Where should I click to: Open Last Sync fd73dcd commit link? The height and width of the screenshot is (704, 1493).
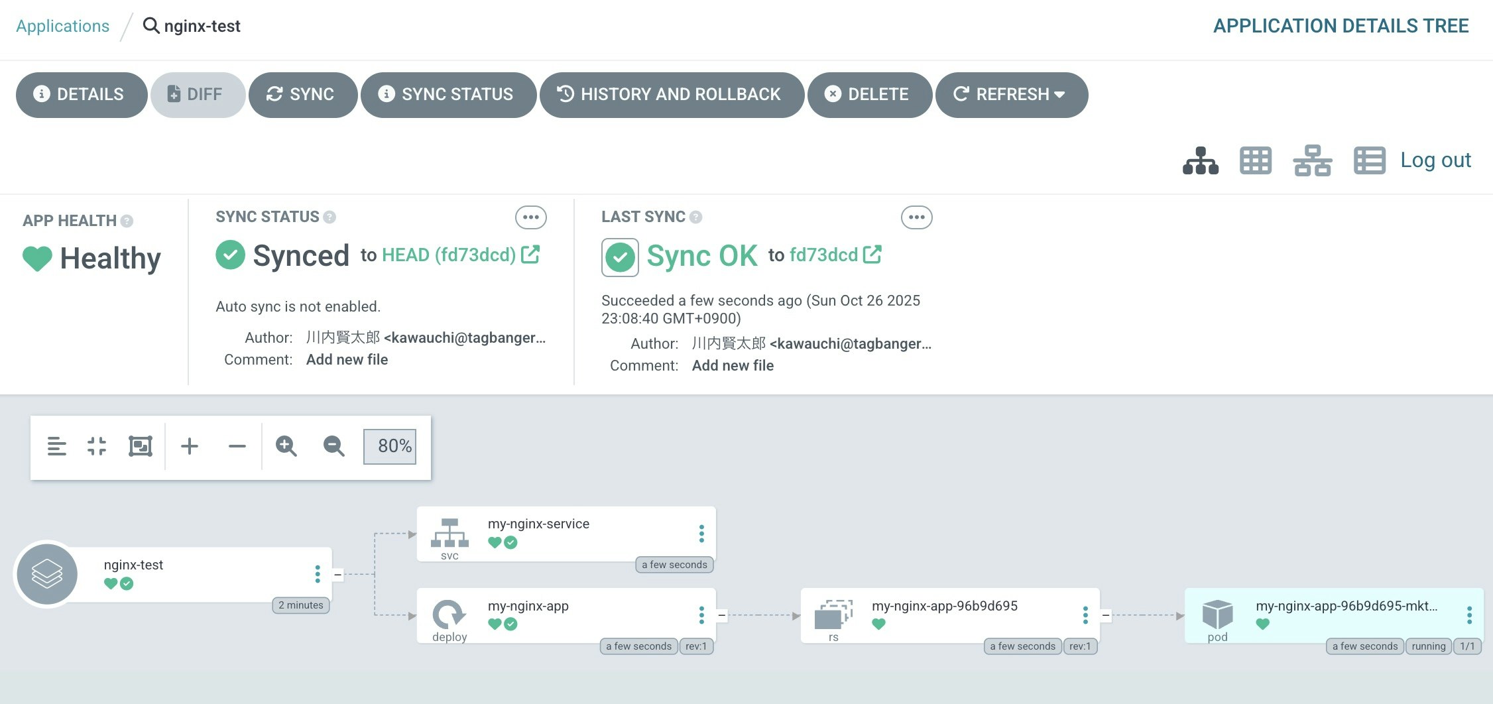coord(835,255)
